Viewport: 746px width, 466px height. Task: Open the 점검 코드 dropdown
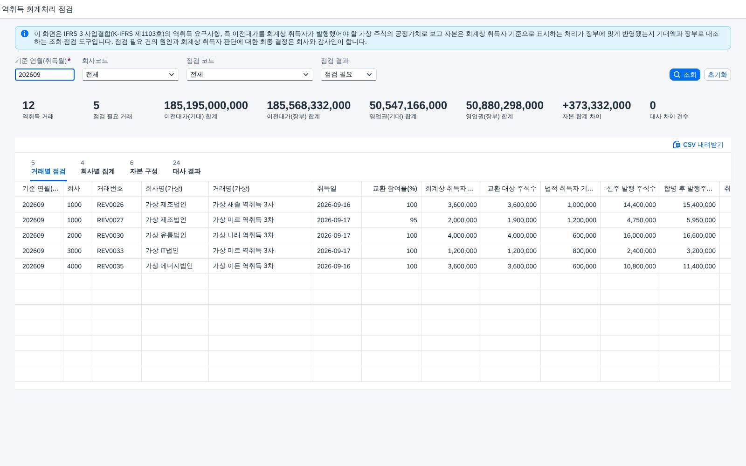coord(250,75)
